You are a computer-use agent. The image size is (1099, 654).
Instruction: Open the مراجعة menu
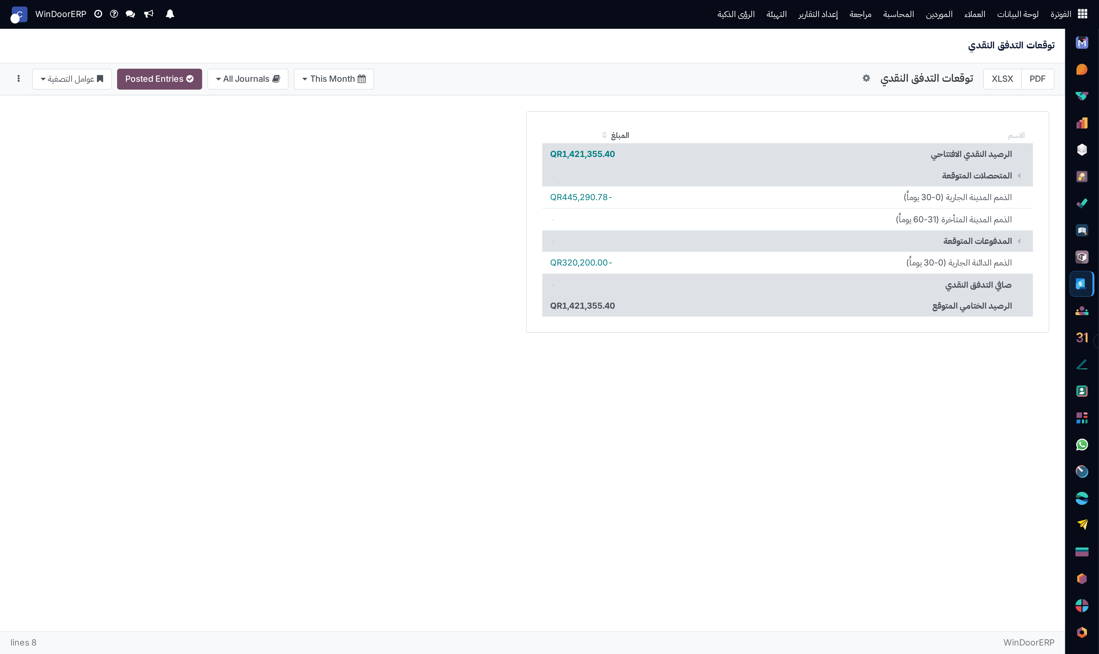point(861,14)
